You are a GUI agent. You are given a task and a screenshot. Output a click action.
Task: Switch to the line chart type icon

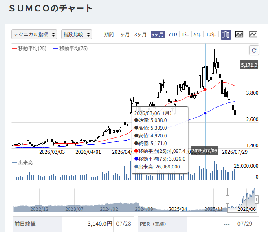tap(253, 34)
